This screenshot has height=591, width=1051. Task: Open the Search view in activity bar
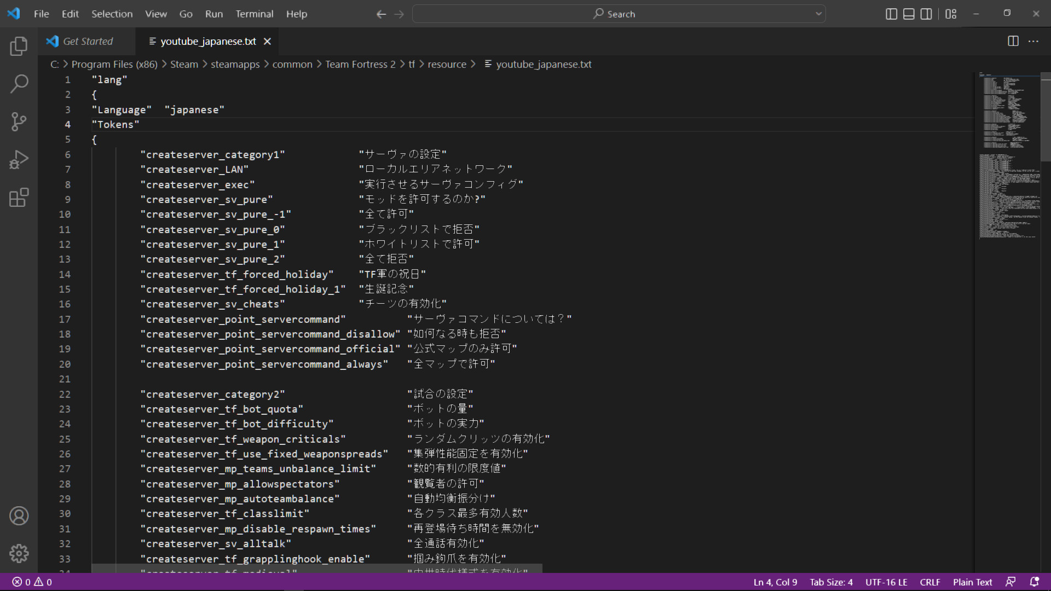pos(19,84)
